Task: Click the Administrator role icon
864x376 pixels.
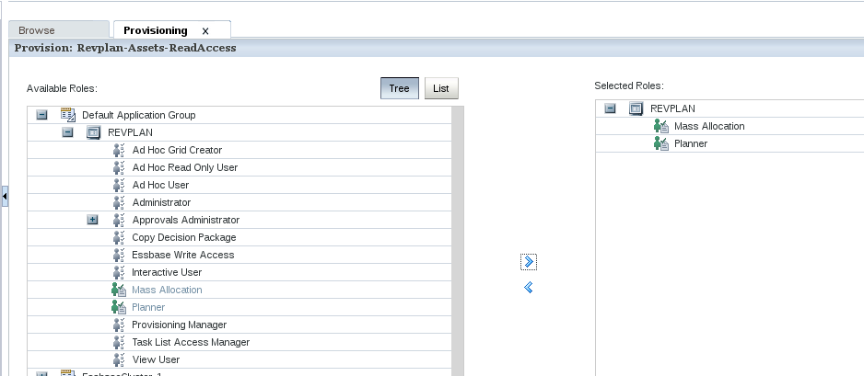Action: [x=119, y=202]
